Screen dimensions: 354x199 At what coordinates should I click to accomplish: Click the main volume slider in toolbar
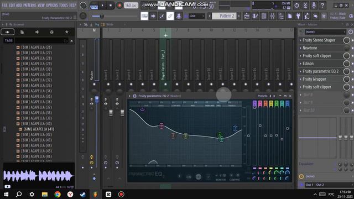(x=114, y=16)
